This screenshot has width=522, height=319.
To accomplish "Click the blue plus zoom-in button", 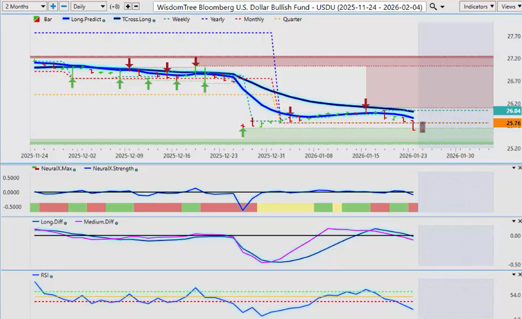I will (x=53, y=7).
